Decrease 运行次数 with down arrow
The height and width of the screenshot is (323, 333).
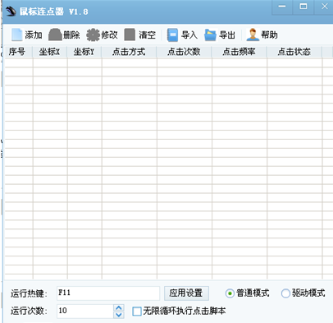[119, 315]
